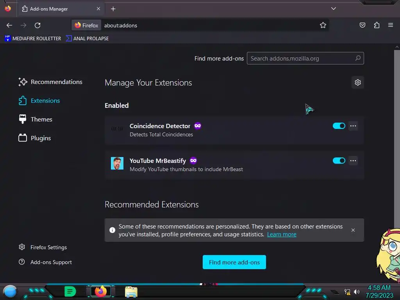Click the Coincidence Detector private browsing badge
Viewport: 400px width, 300px height.
click(197, 126)
